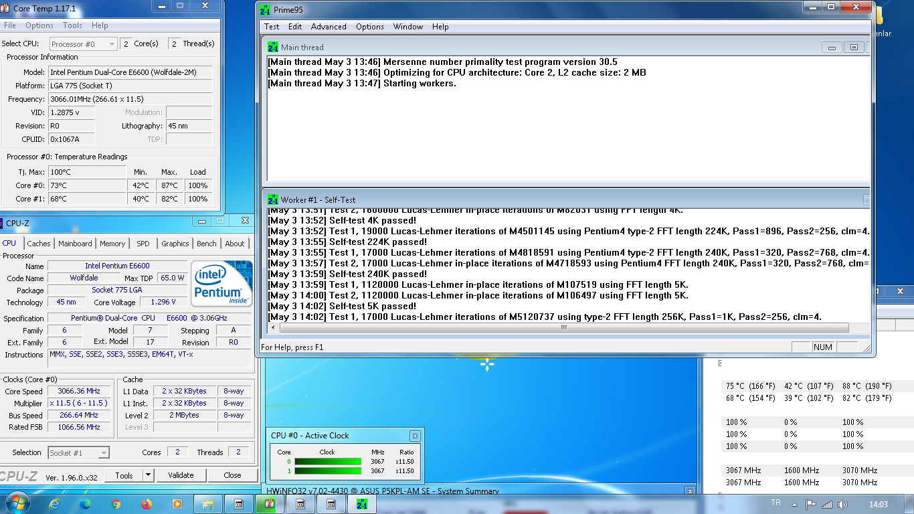Click the Core Temp Frequency value field
Image resolution: width=914 pixels, height=514 pixels.
click(130, 99)
